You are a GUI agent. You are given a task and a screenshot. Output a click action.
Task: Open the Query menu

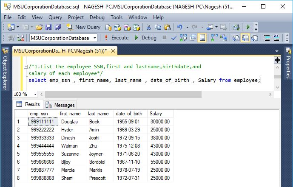(x=55, y=17)
